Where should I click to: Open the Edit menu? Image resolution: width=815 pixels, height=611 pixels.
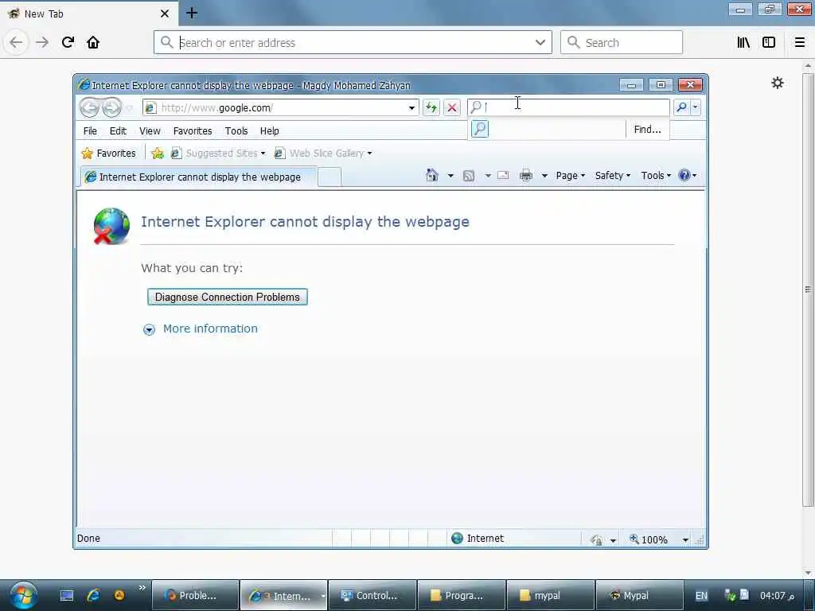[118, 131]
